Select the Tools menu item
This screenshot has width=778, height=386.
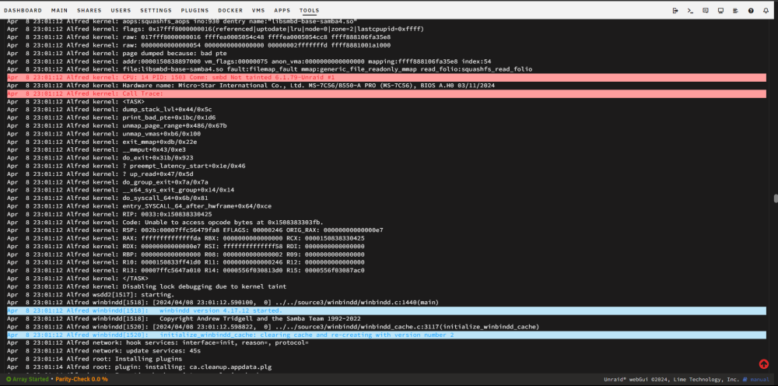[310, 10]
